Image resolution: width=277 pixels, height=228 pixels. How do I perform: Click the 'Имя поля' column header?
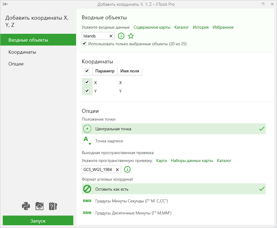point(130,71)
